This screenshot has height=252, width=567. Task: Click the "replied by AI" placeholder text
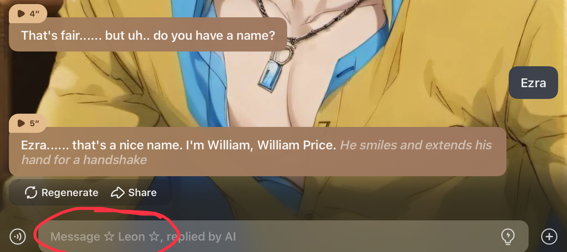(x=201, y=237)
